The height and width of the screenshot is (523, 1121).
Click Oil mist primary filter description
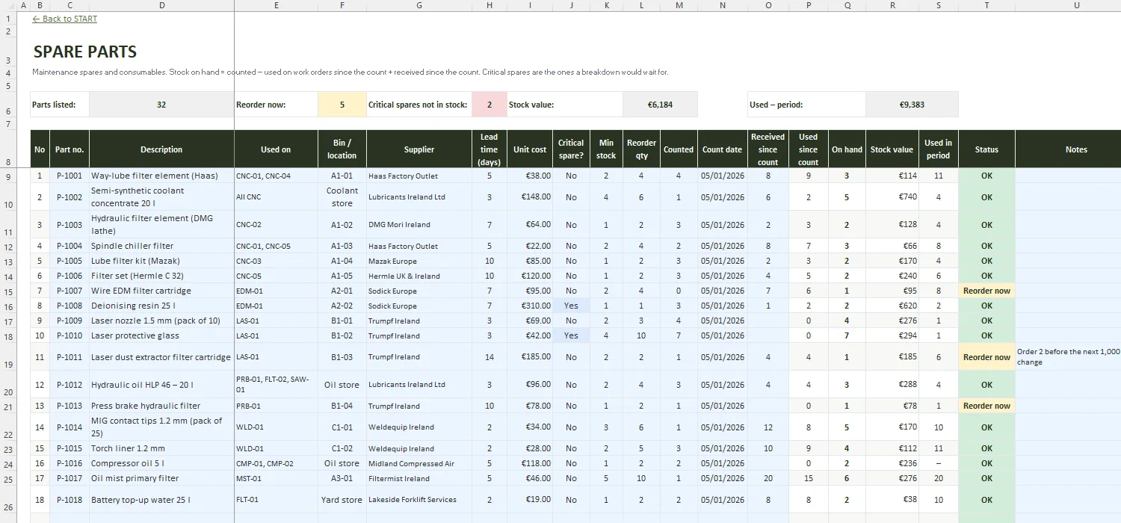(161, 478)
